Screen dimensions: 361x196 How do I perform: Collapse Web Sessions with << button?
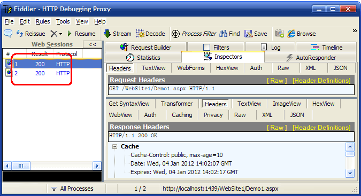[93, 44]
